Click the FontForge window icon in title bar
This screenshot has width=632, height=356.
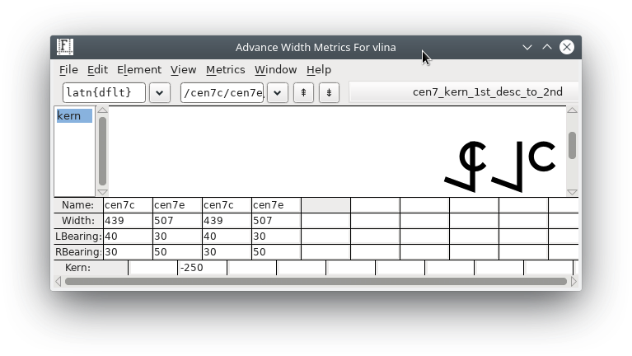tap(65, 47)
